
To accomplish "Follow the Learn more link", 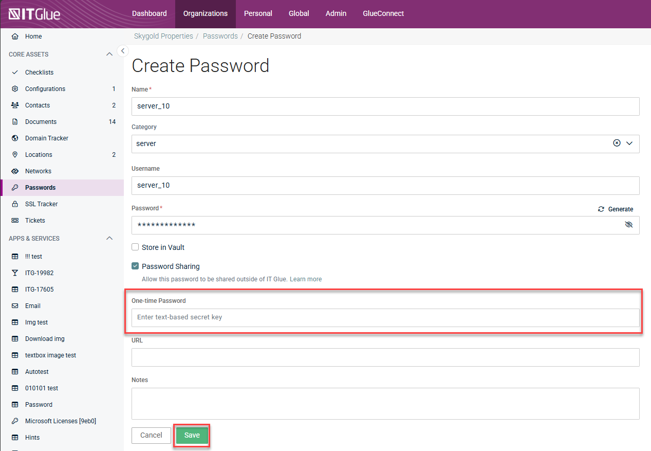I will 306,279.
